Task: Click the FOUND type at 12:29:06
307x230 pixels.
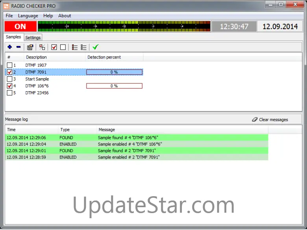Action: (66, 138)
